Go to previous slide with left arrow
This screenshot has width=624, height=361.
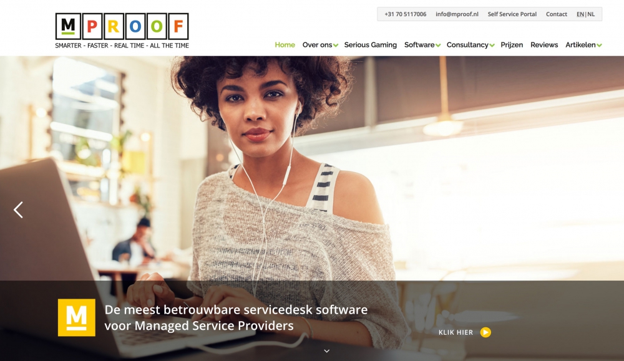18,209
